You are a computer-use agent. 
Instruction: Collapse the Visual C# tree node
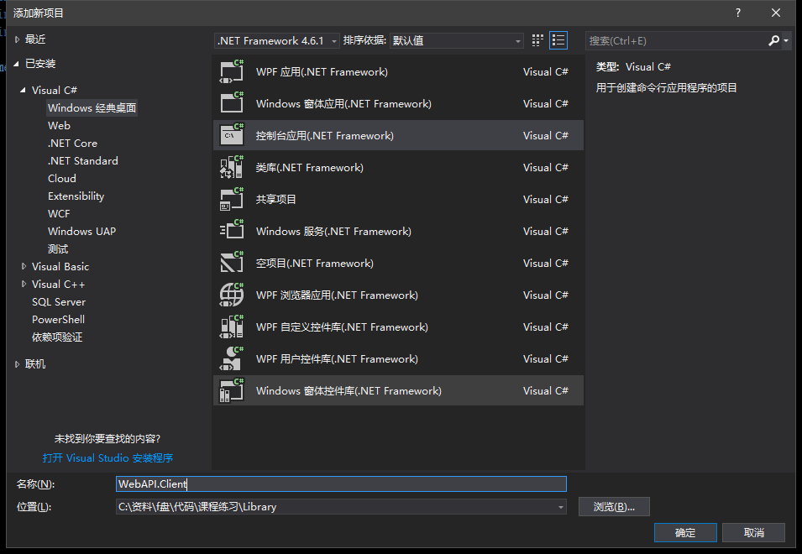(23, 90)
